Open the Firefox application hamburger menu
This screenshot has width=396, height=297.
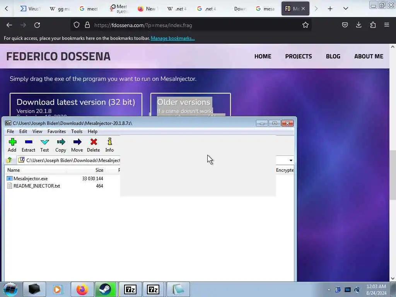coord(387,25)
